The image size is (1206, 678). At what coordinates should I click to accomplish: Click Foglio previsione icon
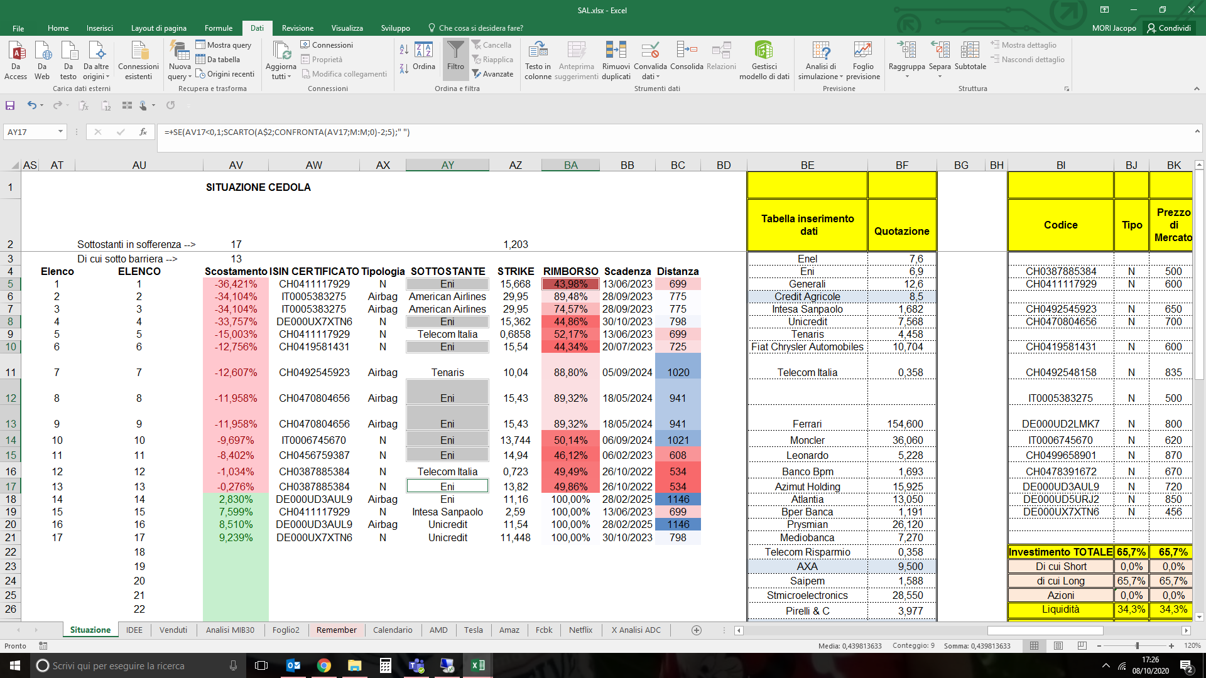[x=863, y=50]
